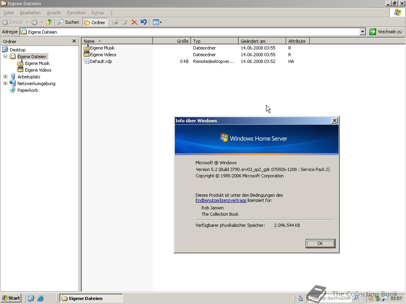Open the Start menu
Screen dimensions: 406x304
[11, 298]
